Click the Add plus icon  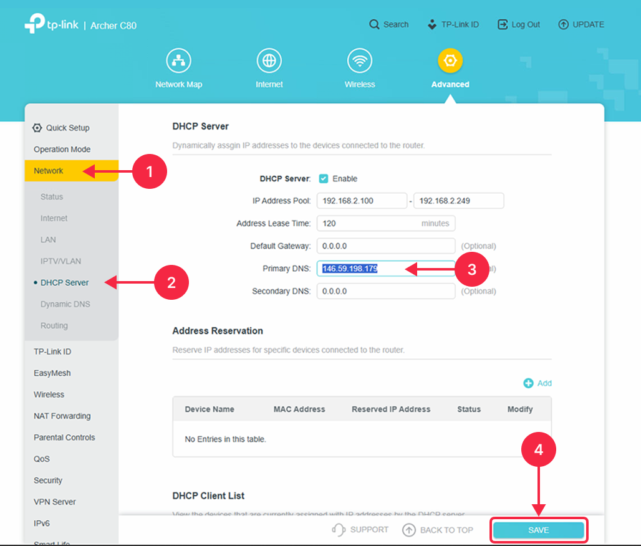[x=529, y=383]
